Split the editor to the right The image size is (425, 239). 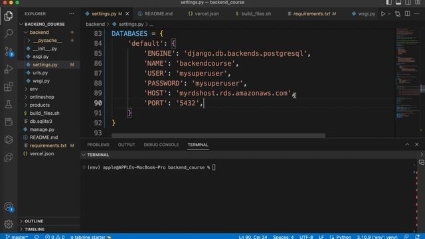[x=407, y=13]
